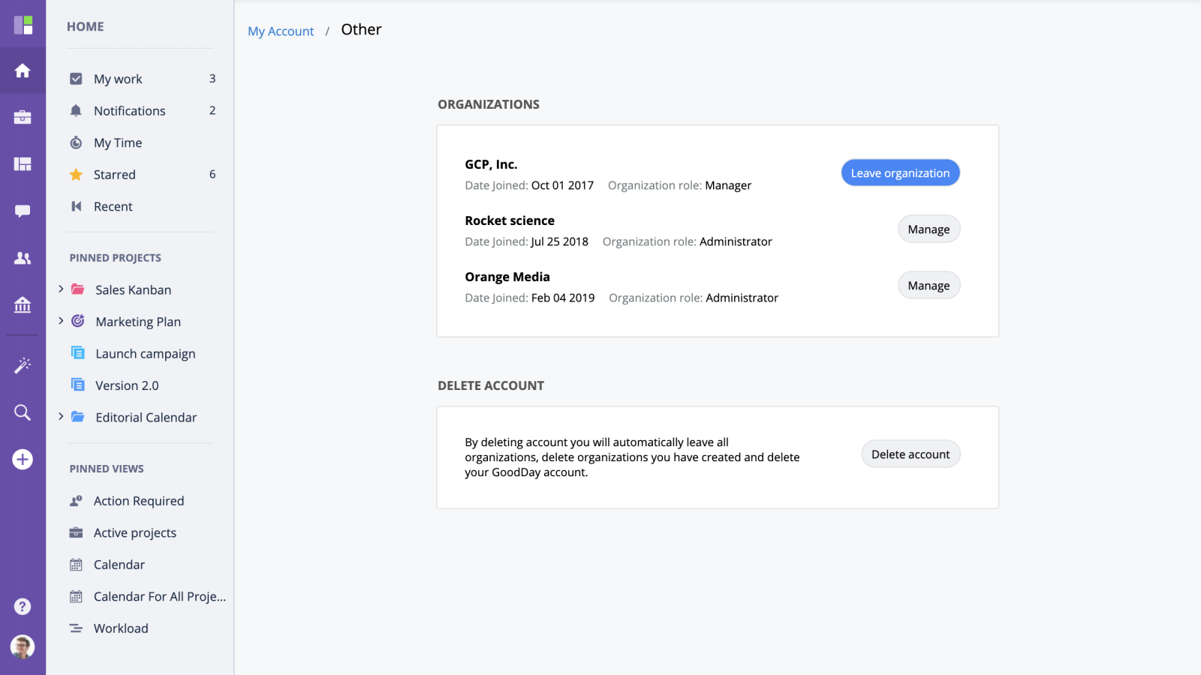Click the search magnifier icon
This screenshot has width=1201, height=675.
pyautogui.click(x=23, y=412)
